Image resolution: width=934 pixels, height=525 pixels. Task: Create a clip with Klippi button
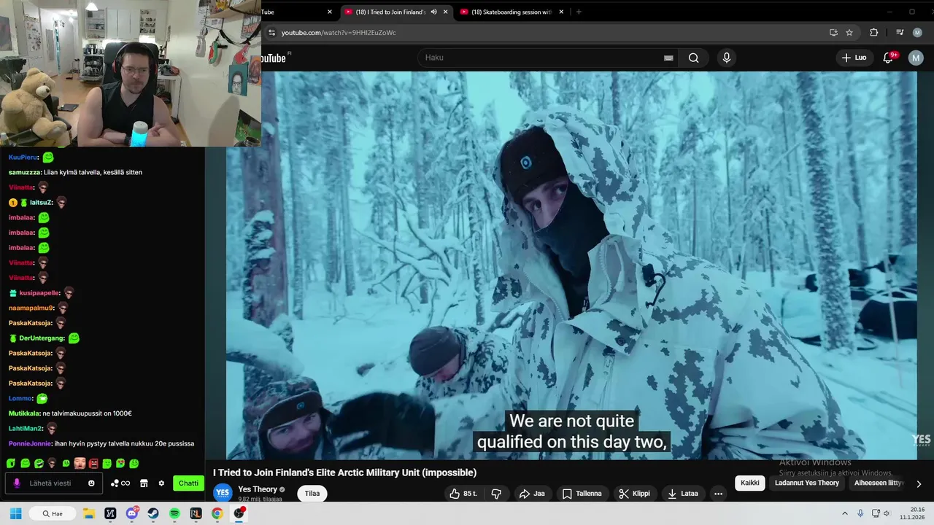click(634, 494)
